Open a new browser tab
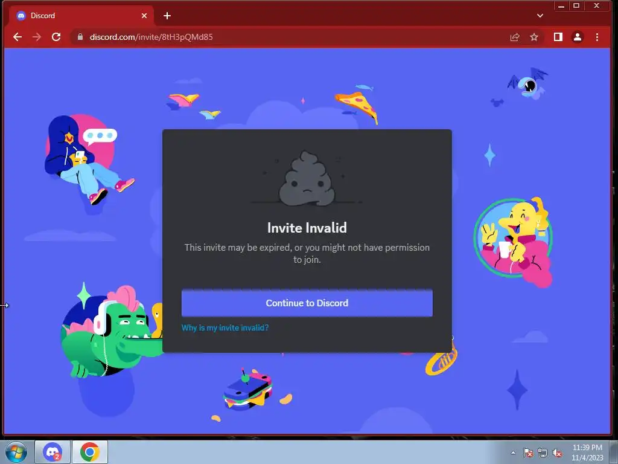Image resolution: width=618 pixels, height=464 pixels. [167, 16]
